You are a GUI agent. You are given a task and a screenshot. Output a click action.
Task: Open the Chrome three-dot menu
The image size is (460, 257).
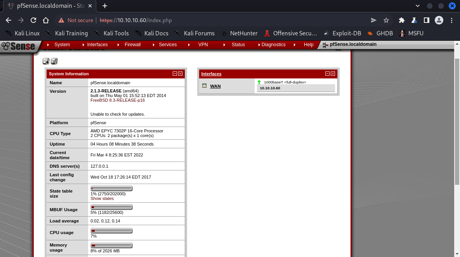point(451,20)
